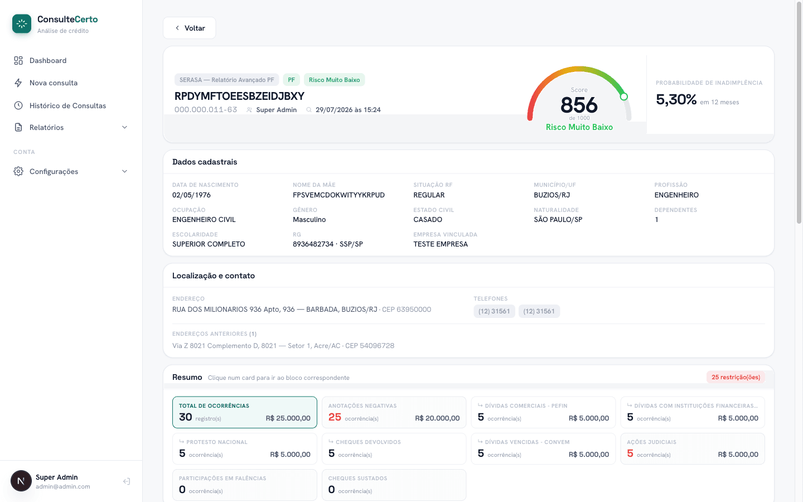803x502 pixels.
Task: Click the Histórico de Consultas clock icon
Action: (x=18, y=105)
